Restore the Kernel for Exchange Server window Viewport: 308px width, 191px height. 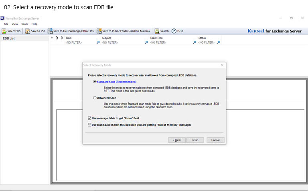[291, 18]
